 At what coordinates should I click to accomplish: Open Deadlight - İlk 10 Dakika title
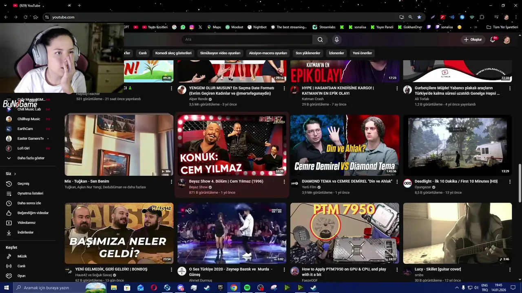click(456, 181)
